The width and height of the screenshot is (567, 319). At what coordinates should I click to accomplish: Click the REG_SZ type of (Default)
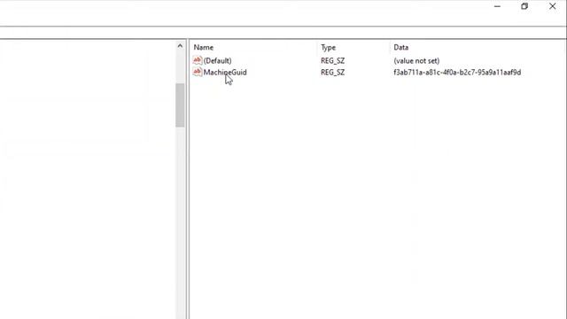click(x=333, y=61)
